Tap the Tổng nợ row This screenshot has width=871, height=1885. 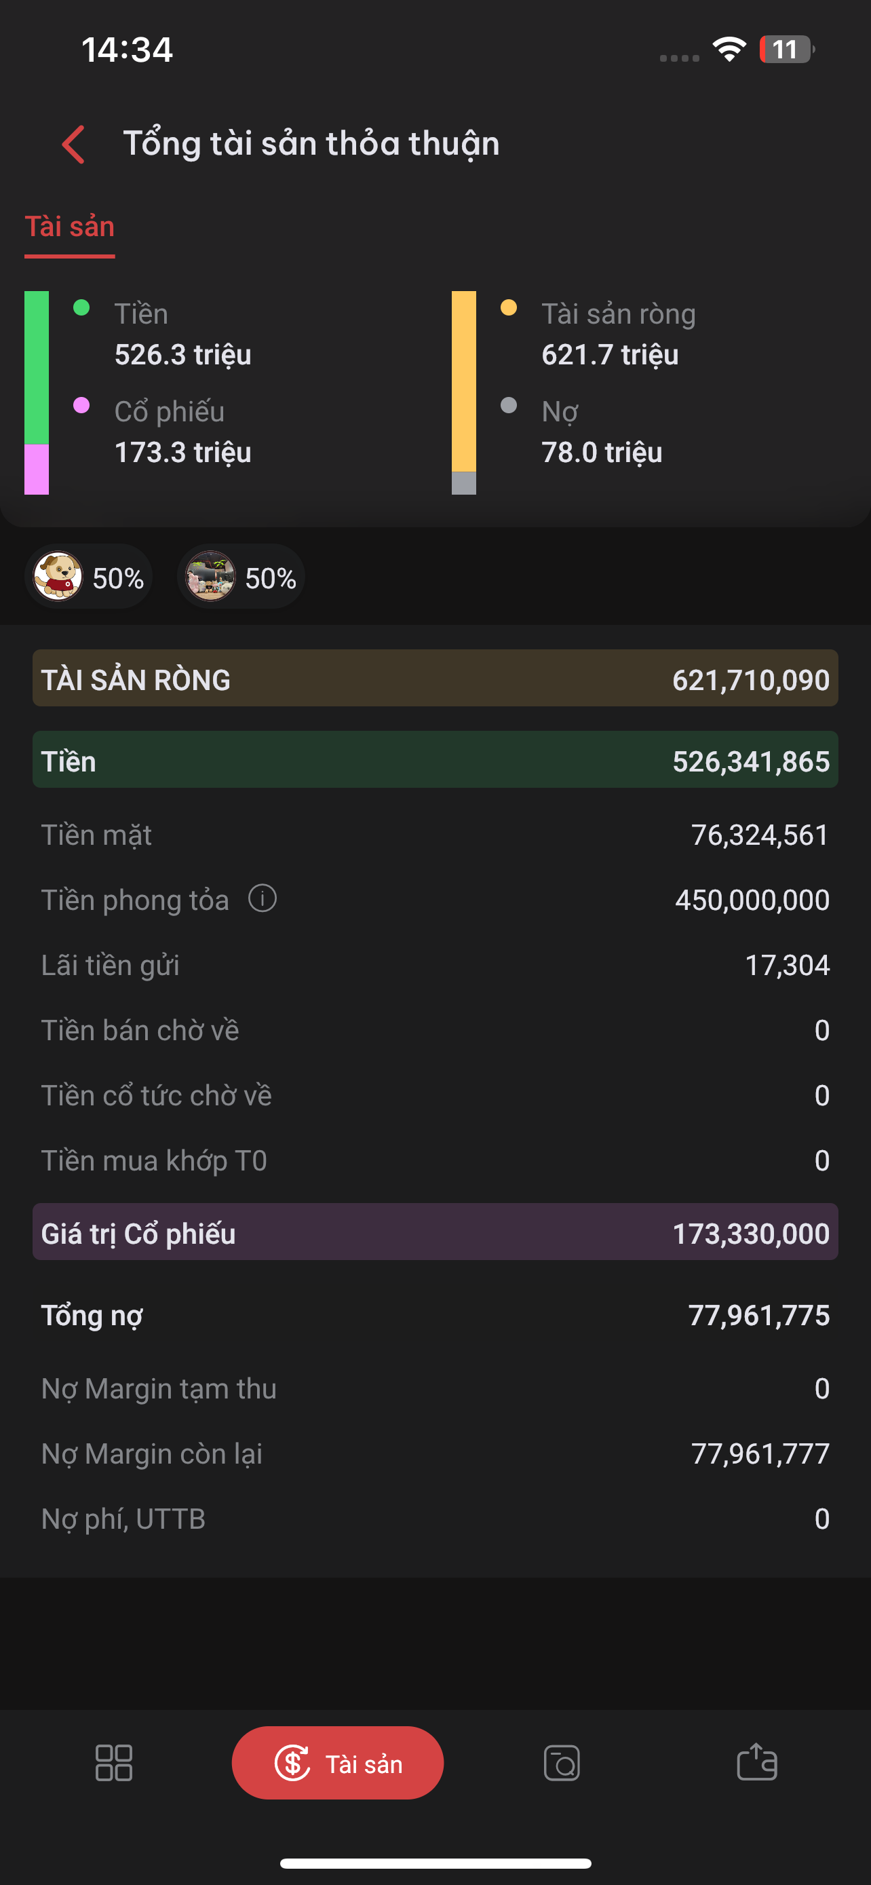(435, 1315)
